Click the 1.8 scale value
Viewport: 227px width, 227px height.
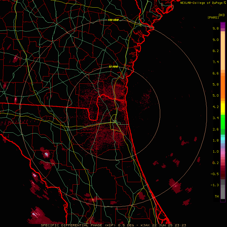tap(216, 140)
